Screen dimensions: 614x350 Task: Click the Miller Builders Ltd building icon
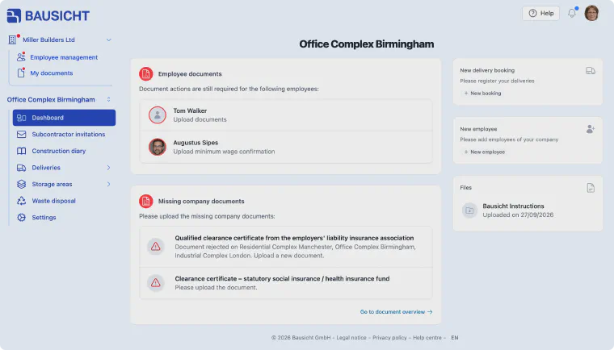[12, 40]
